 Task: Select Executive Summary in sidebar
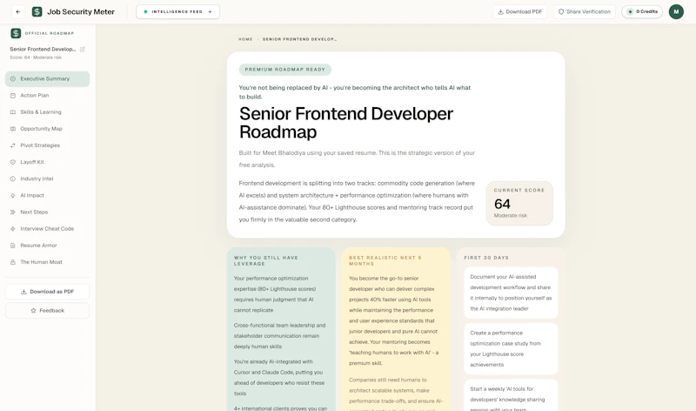pyautogui.click(x=48, y=78)
